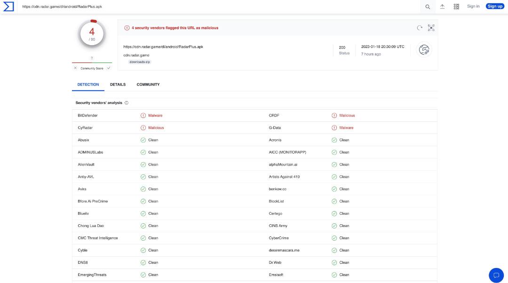Click the Antiy-AVL vendor name
The image size is (508, 283).
click(x=86, y=177)
